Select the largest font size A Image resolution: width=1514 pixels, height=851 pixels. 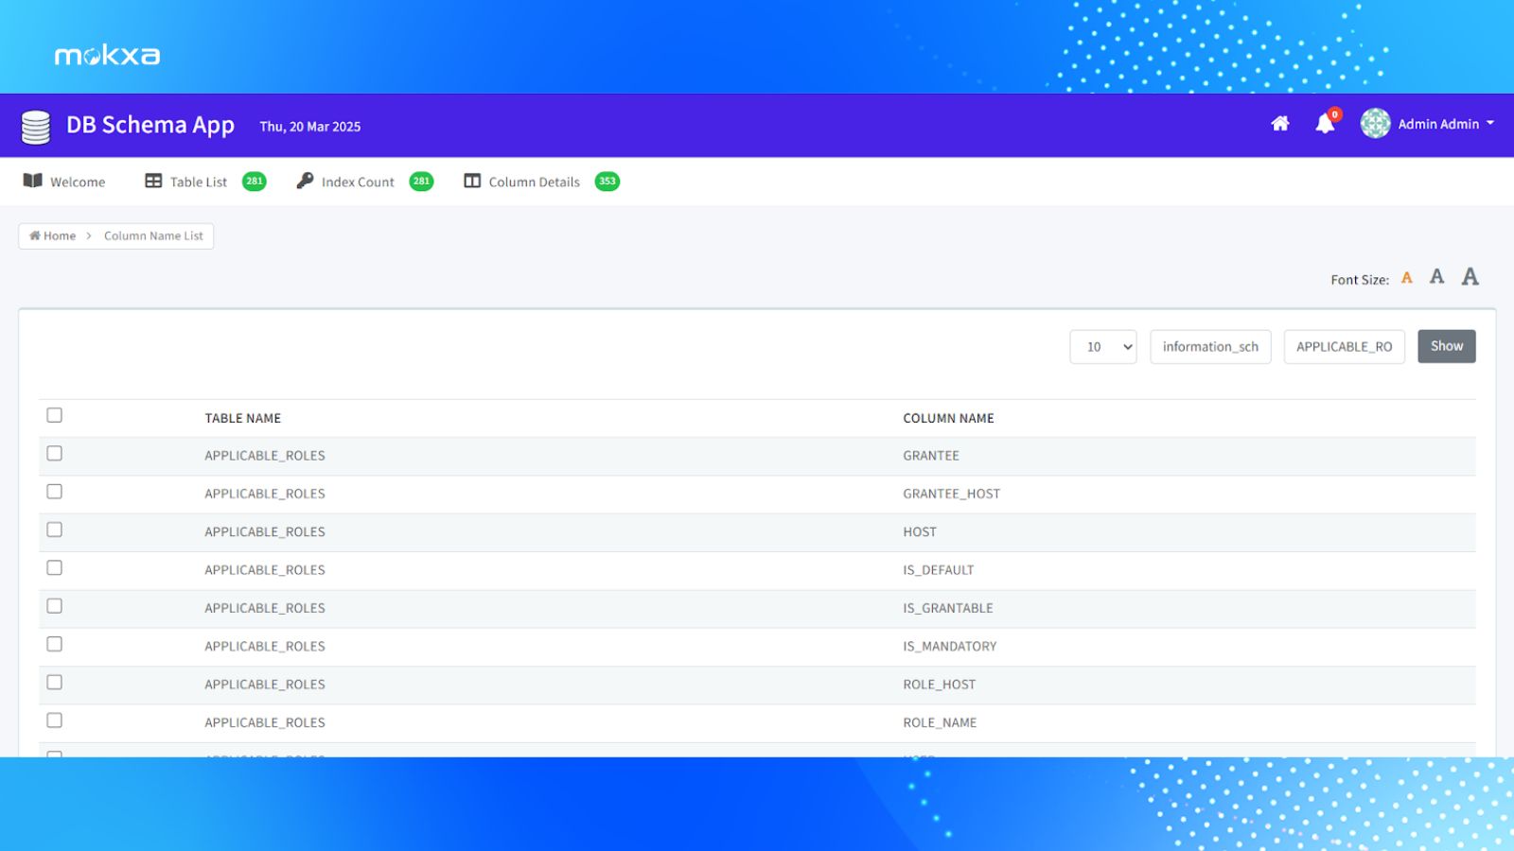pos(1470,277)
